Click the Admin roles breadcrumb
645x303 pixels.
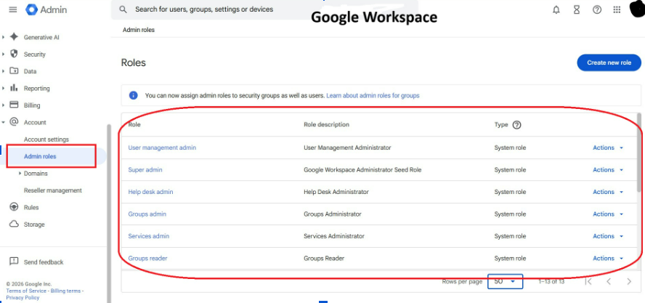click(x=139, y=30)
